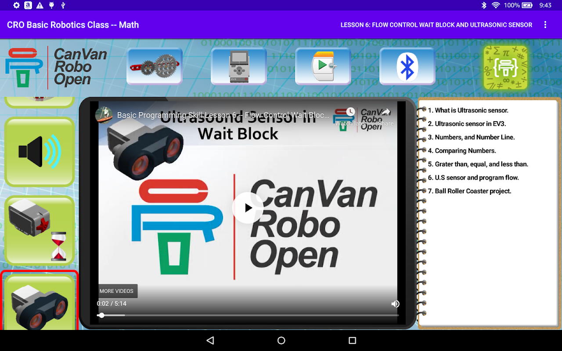Click 'Grater than, equal, and less than.' line
This screenshot has height=351, width=562.
pyautogui.click(x=478, y=164)
